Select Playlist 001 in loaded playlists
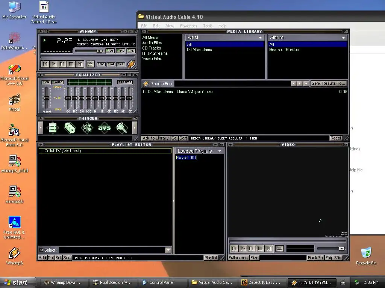The width and height of the screenshot is (385, 288). (186, 157)
